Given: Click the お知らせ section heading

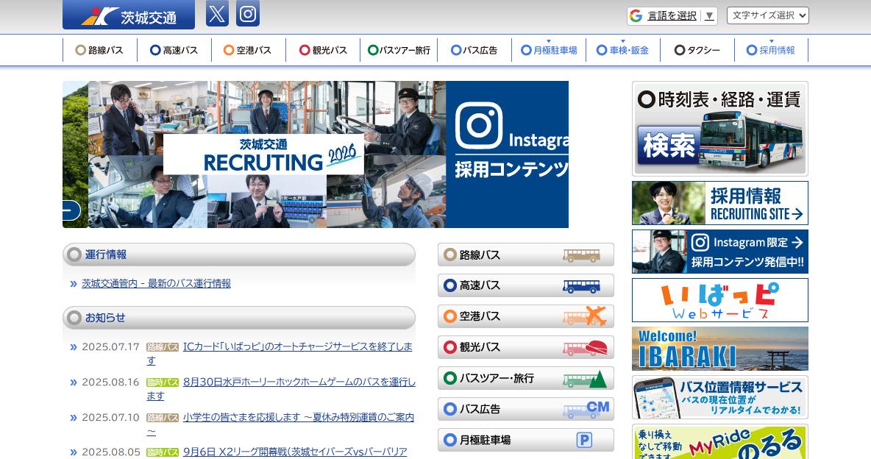Looking at the screenshot, I should point(239,318).
